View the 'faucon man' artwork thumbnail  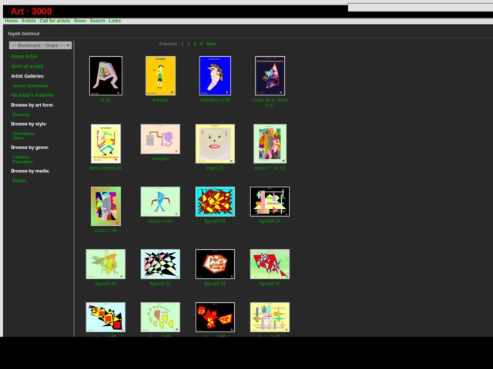[x=160, y=201]
